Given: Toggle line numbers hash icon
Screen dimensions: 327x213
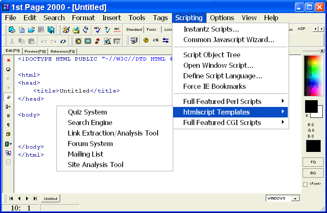Looking at the screenshot, I should [x=8, y=116].
